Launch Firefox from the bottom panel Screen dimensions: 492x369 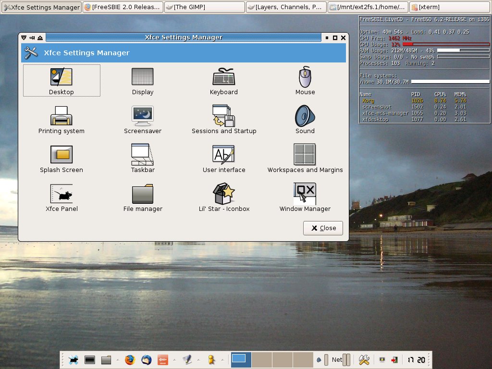coord(130,359)
